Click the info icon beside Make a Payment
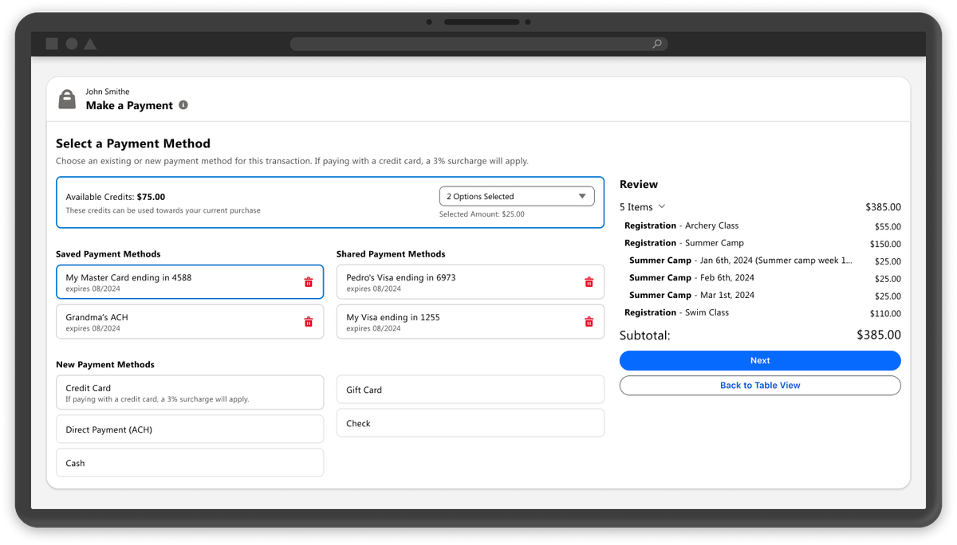Viewport: 957px width, 545px height. click(183, 105)
